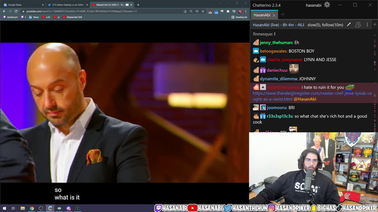Open the Chrome extensions puzzle icon
The width and height of the screenshot is (378, 212).
(x=228, y=11)
